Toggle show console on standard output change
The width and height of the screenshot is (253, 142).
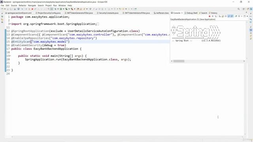tap(229, 16)
